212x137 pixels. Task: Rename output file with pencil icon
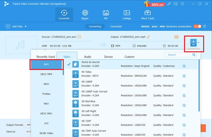[148, 37]
